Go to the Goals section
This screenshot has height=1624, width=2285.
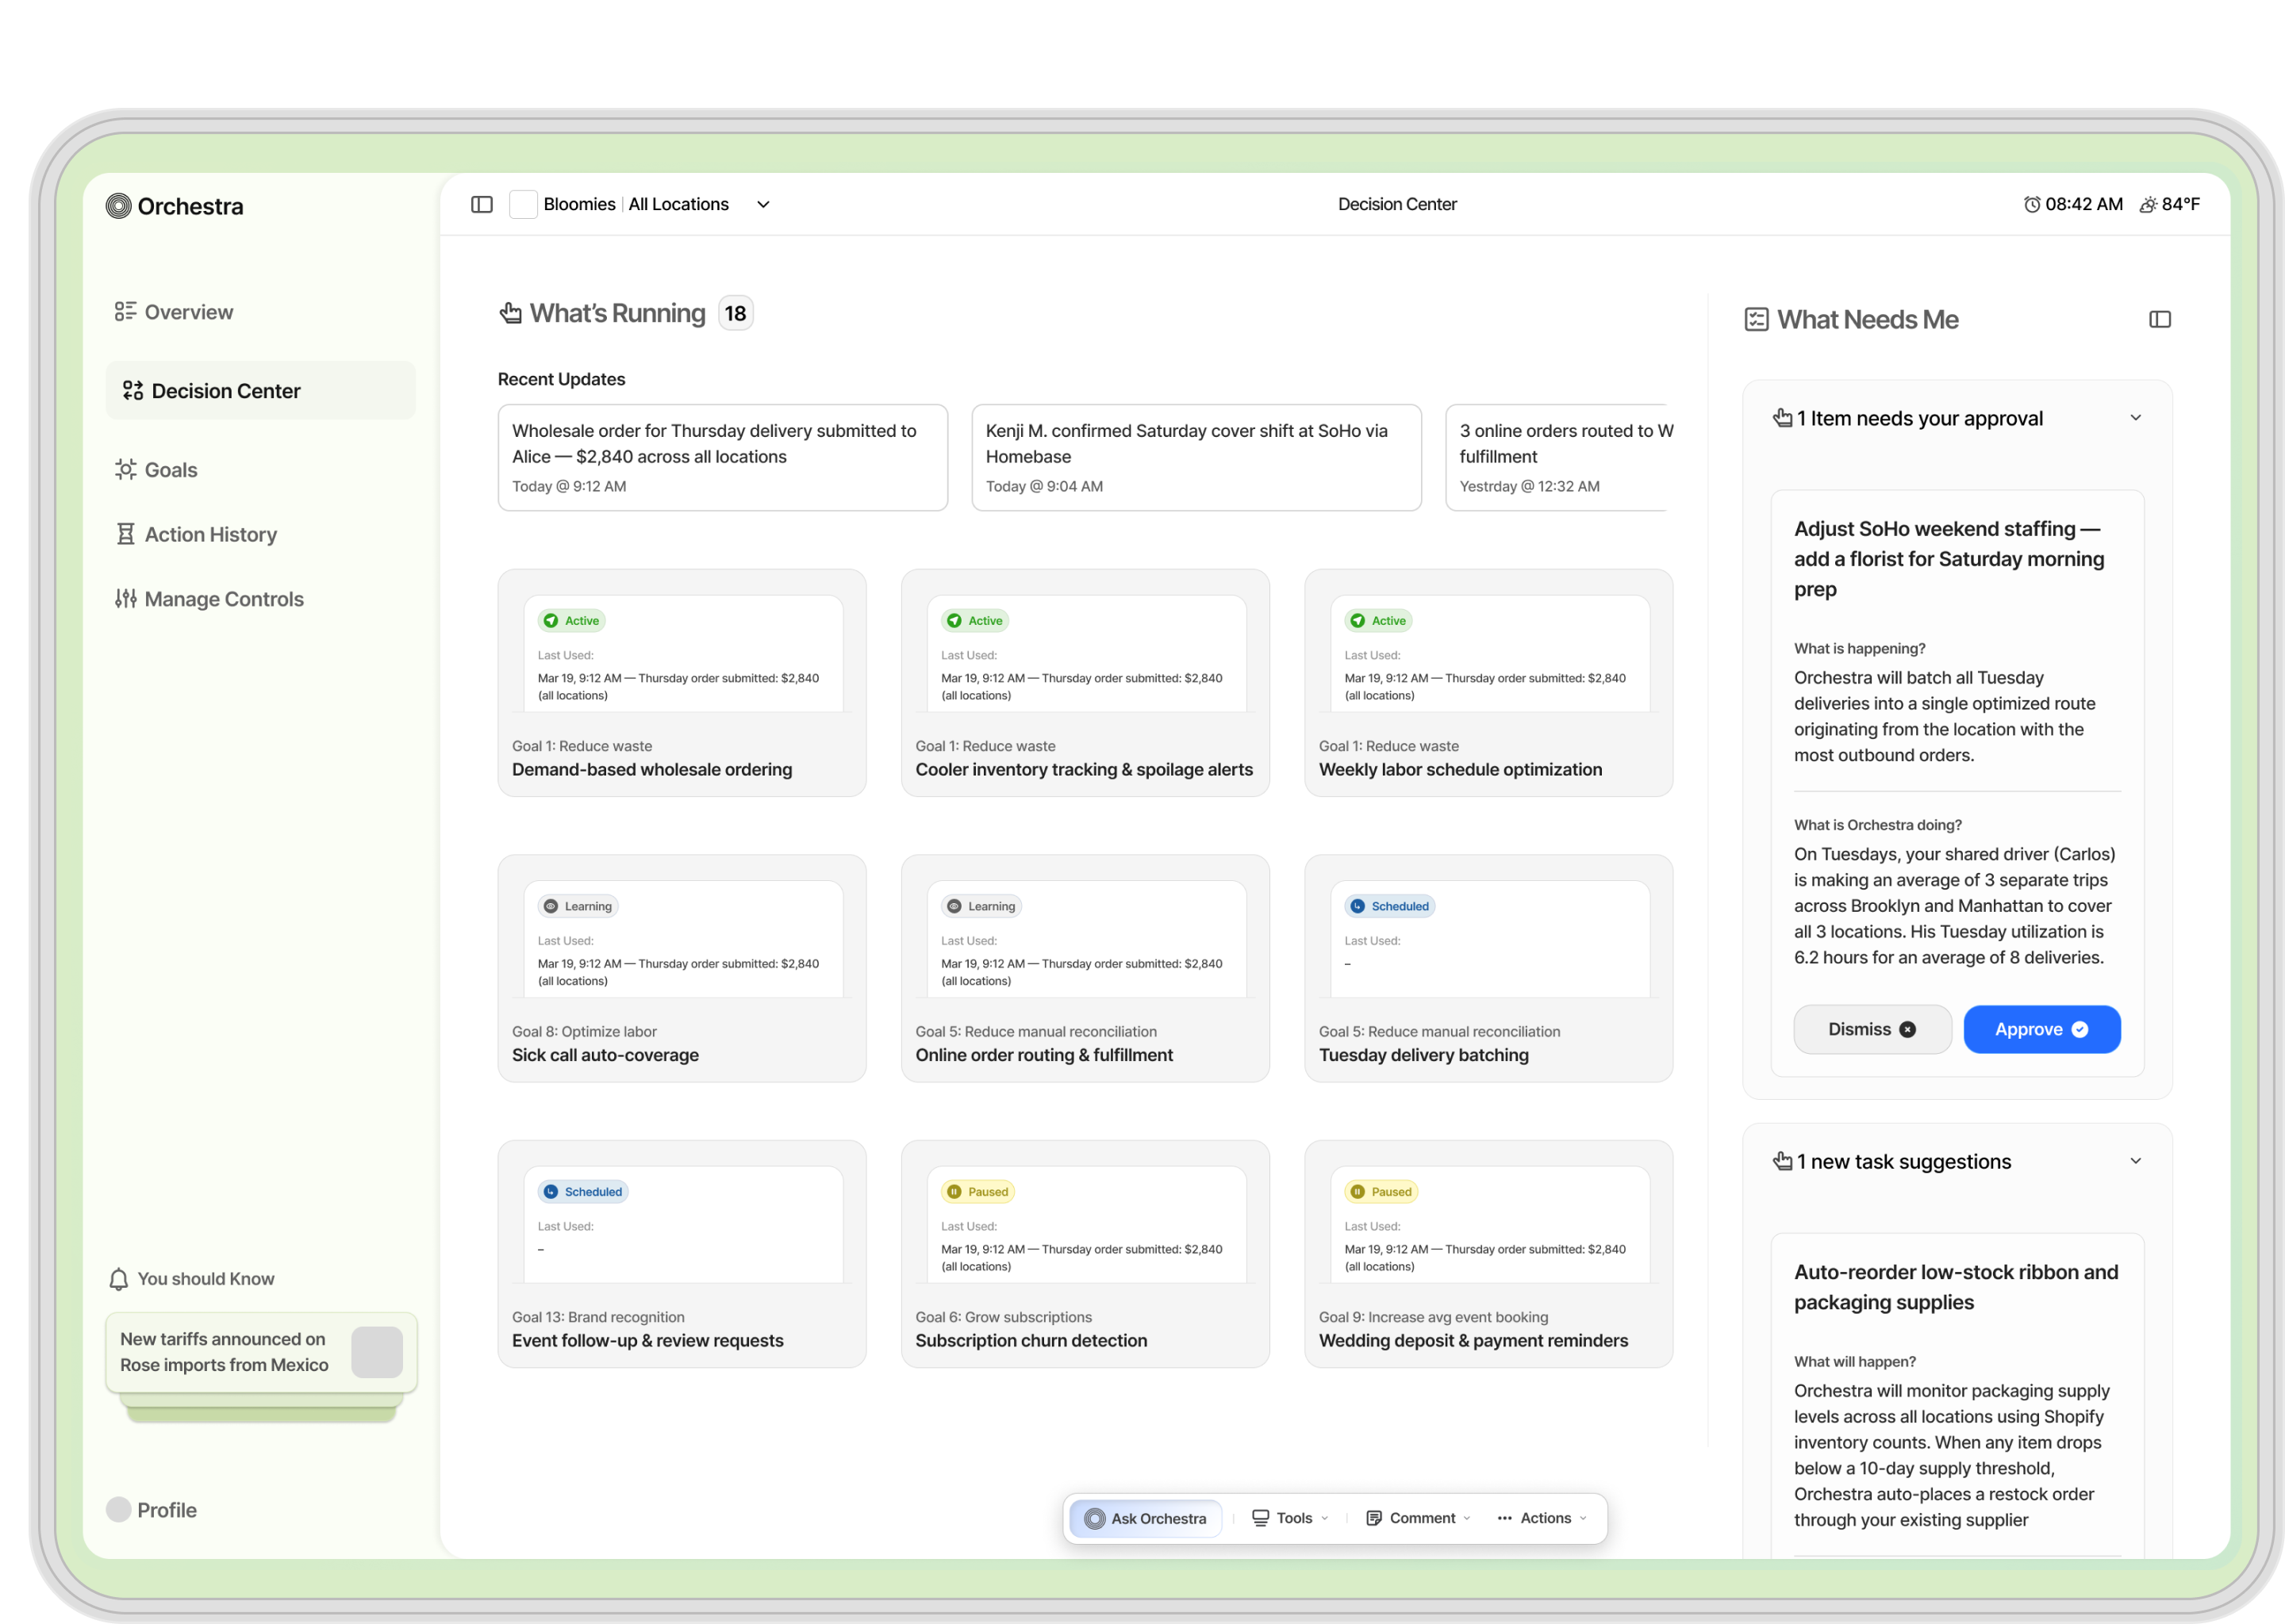(156, 470)
